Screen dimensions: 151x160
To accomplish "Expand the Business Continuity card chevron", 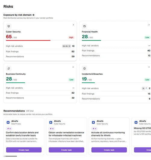I will pyautogui.click(x=73, y=67).
